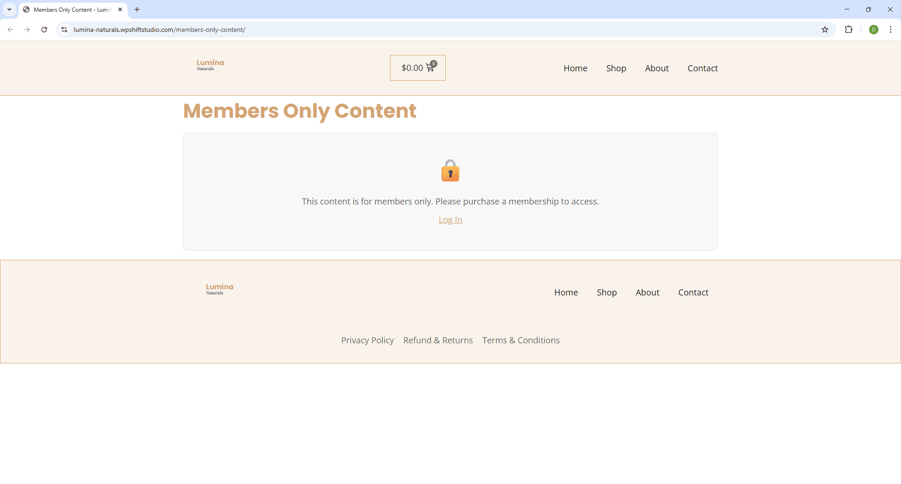Expand the tab search dropdown arrow
Image resolution: width=901 pixels, height=484 pixels.
[9, 9]
